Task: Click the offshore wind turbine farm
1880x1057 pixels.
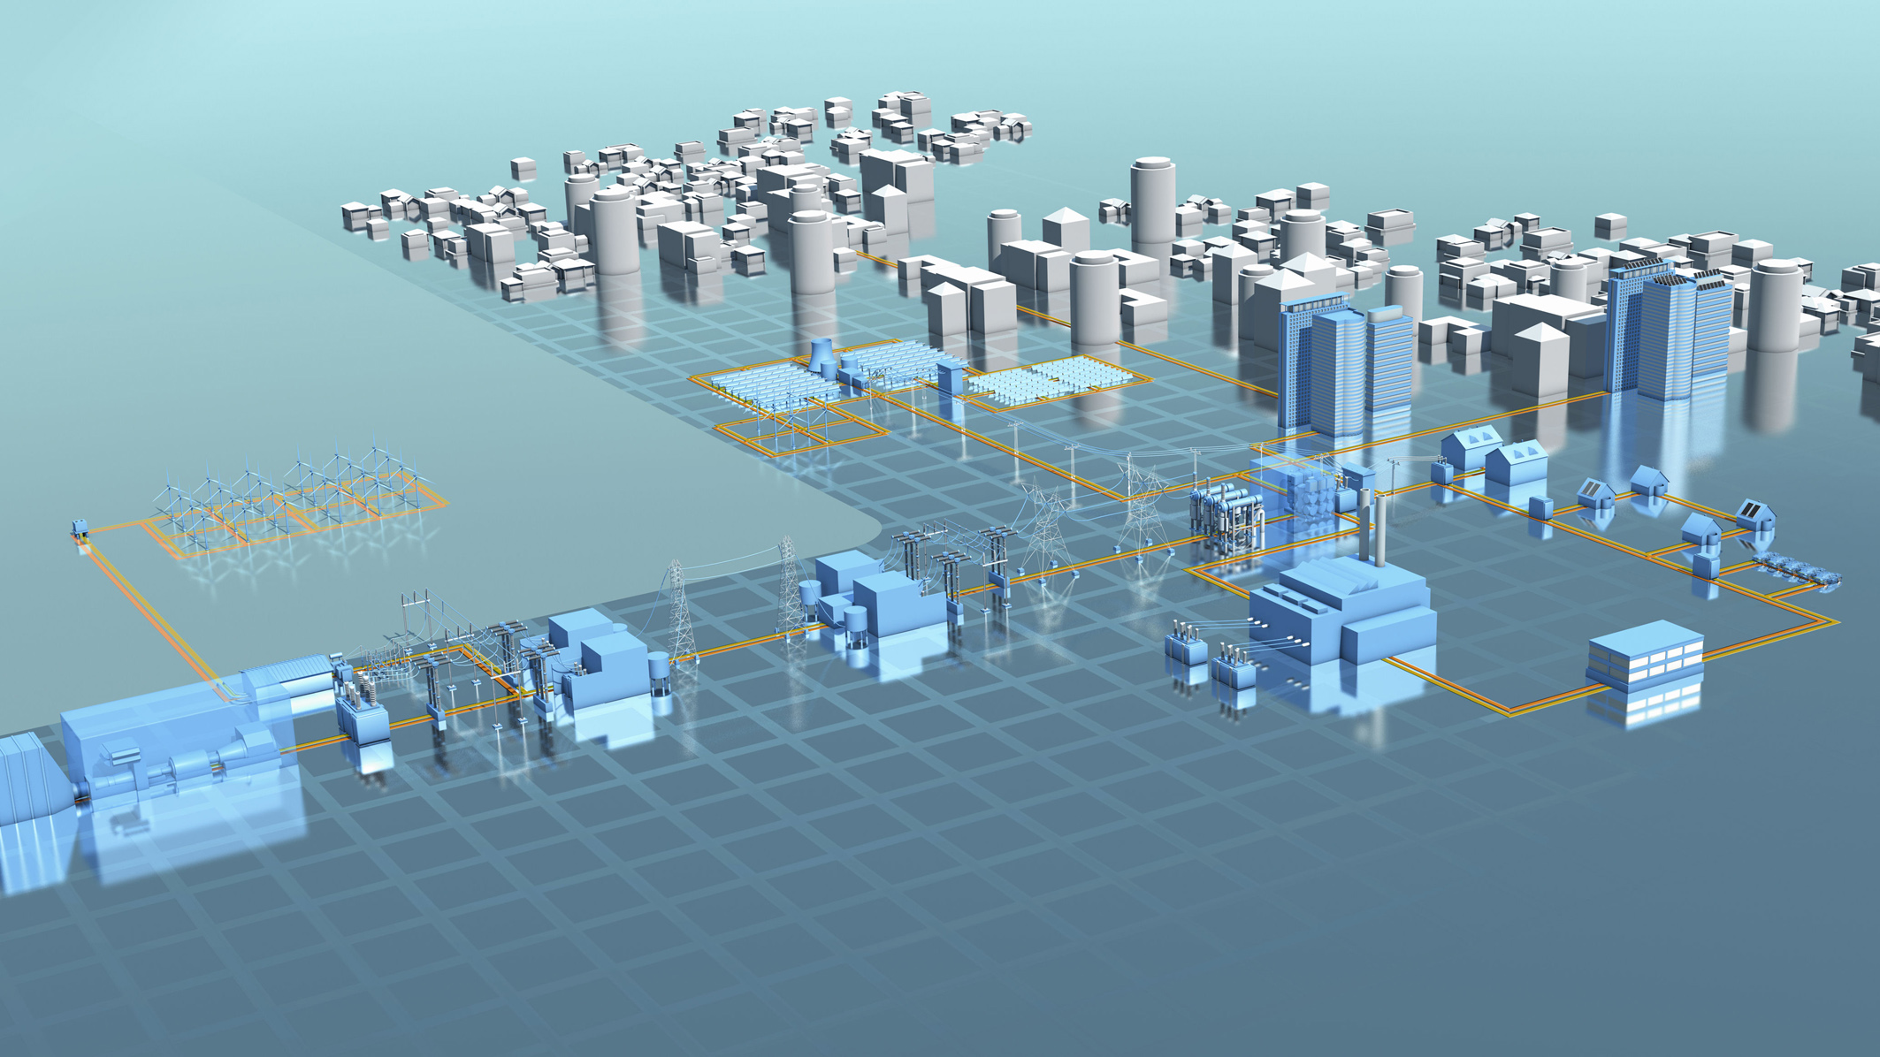Action: (x=296, y=497)
